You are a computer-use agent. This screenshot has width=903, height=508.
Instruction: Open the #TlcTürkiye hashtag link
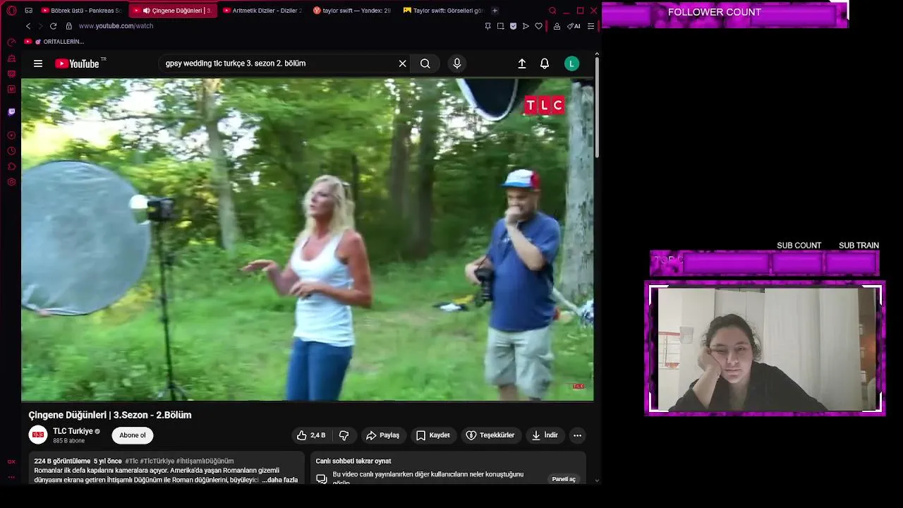pos(157,461)
